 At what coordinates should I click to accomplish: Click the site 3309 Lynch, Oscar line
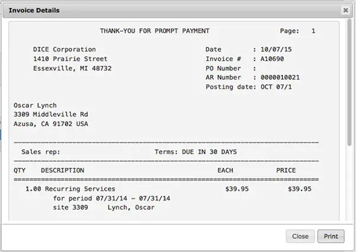click(104, 208)
